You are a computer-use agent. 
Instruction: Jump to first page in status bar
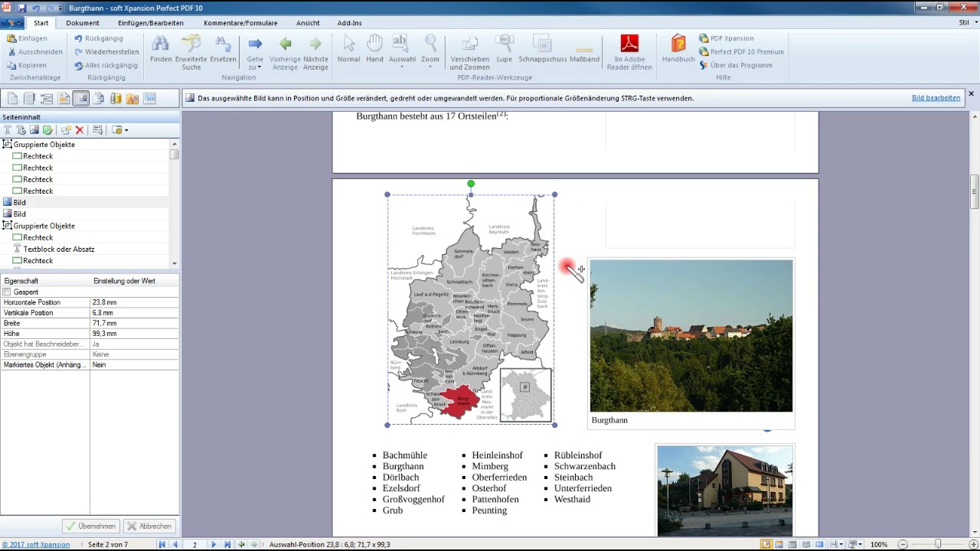162,545
